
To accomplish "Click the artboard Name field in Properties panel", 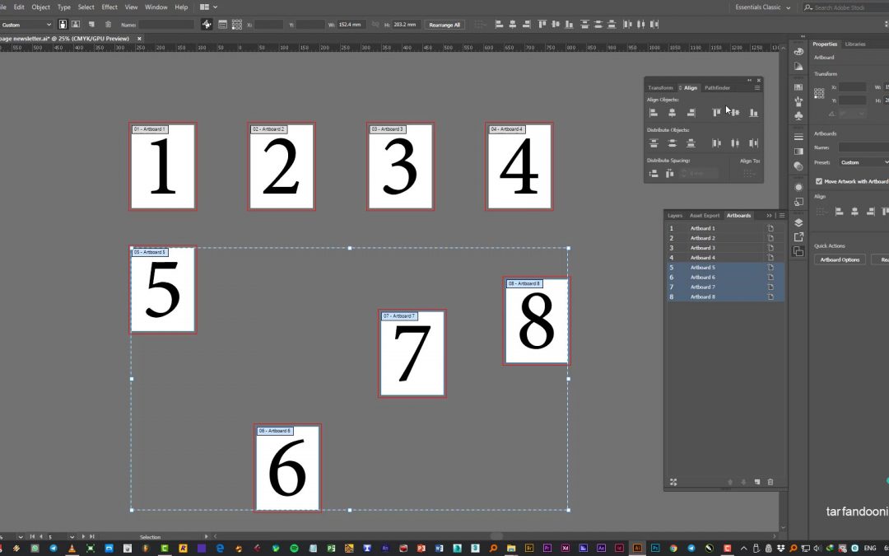I will 863,147.
